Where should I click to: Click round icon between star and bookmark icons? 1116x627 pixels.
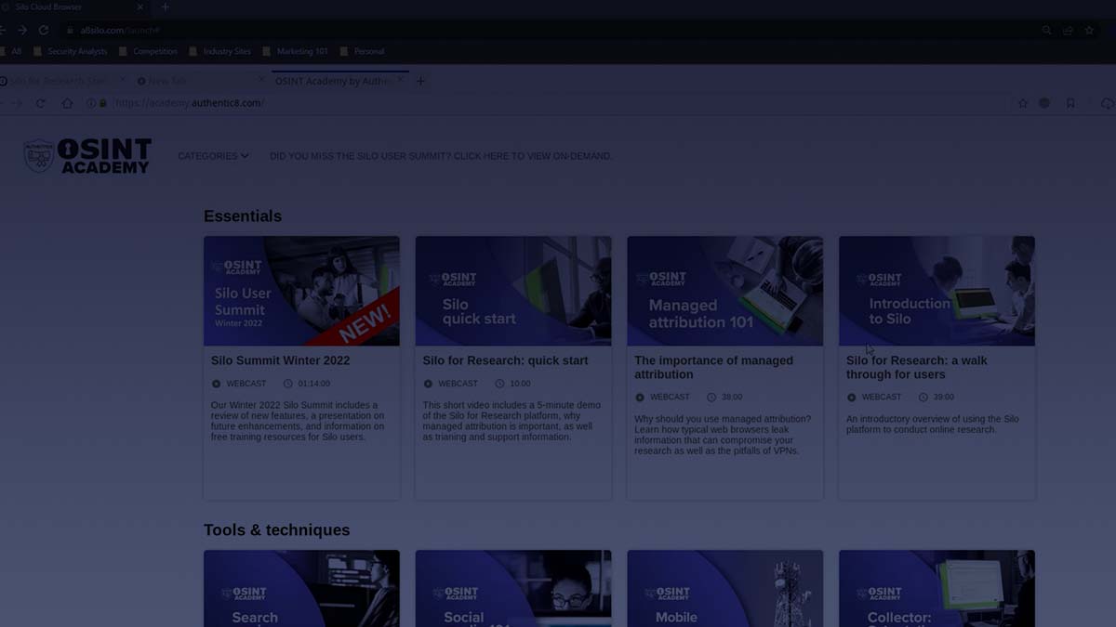click(x=1044, y=103)
